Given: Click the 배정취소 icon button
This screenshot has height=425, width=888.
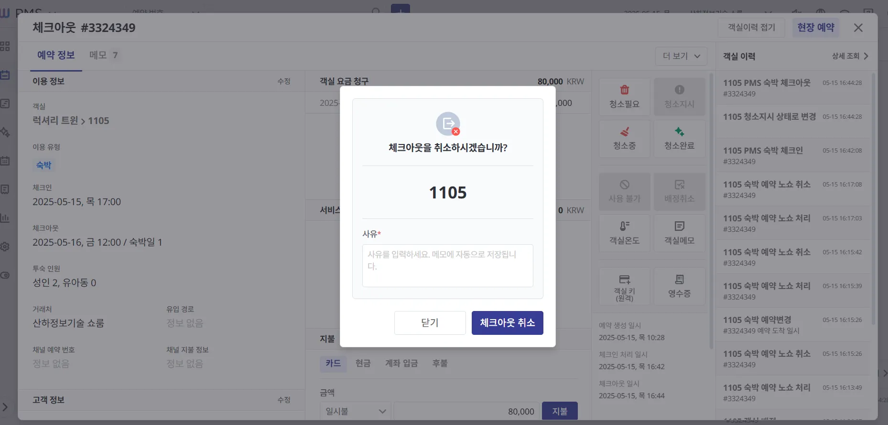Looking at the screenshot, I should click(679, 192).
